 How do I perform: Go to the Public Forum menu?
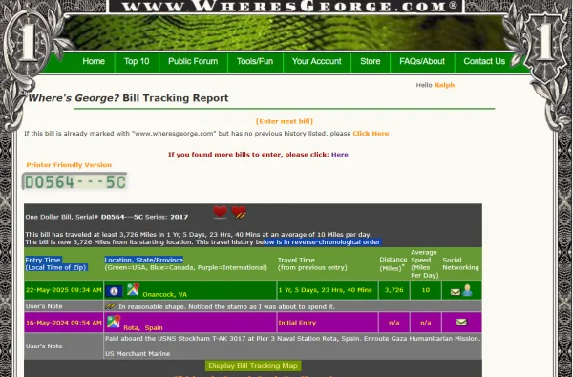193,61
